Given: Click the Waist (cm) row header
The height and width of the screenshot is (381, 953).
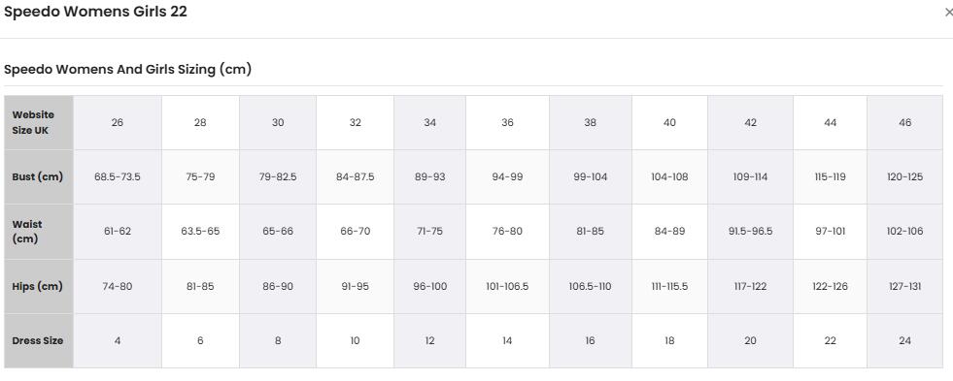Looking at the screenshot, I should point(39,232).
